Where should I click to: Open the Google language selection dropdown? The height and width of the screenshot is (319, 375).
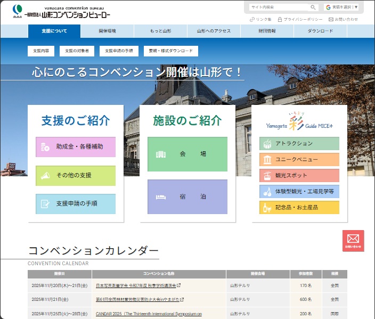click(x=342, y=7)
